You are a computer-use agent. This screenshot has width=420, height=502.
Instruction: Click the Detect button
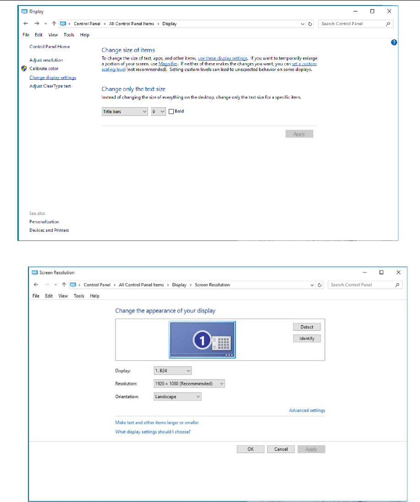tap(307, 327)
